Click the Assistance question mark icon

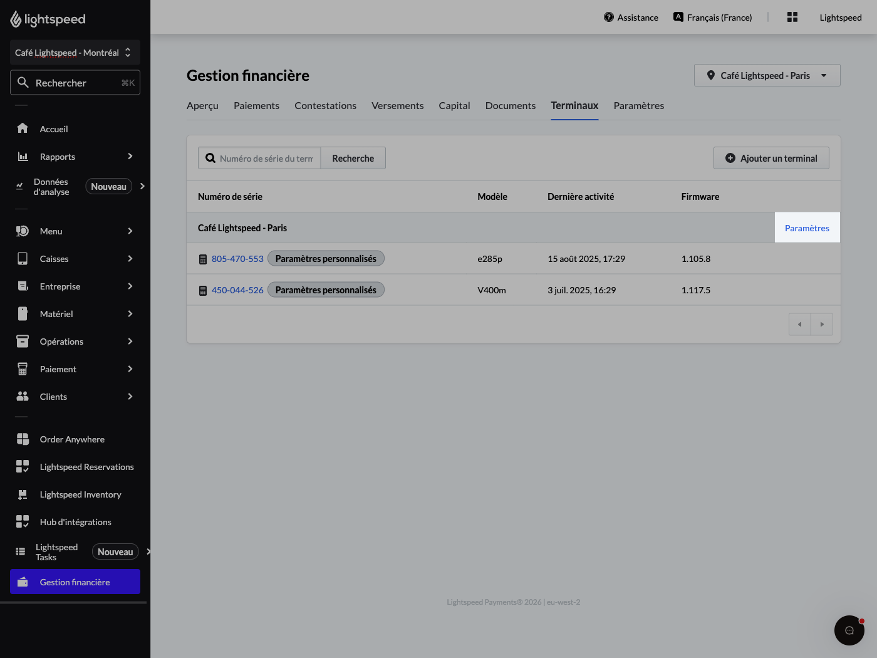click(609, 18)
